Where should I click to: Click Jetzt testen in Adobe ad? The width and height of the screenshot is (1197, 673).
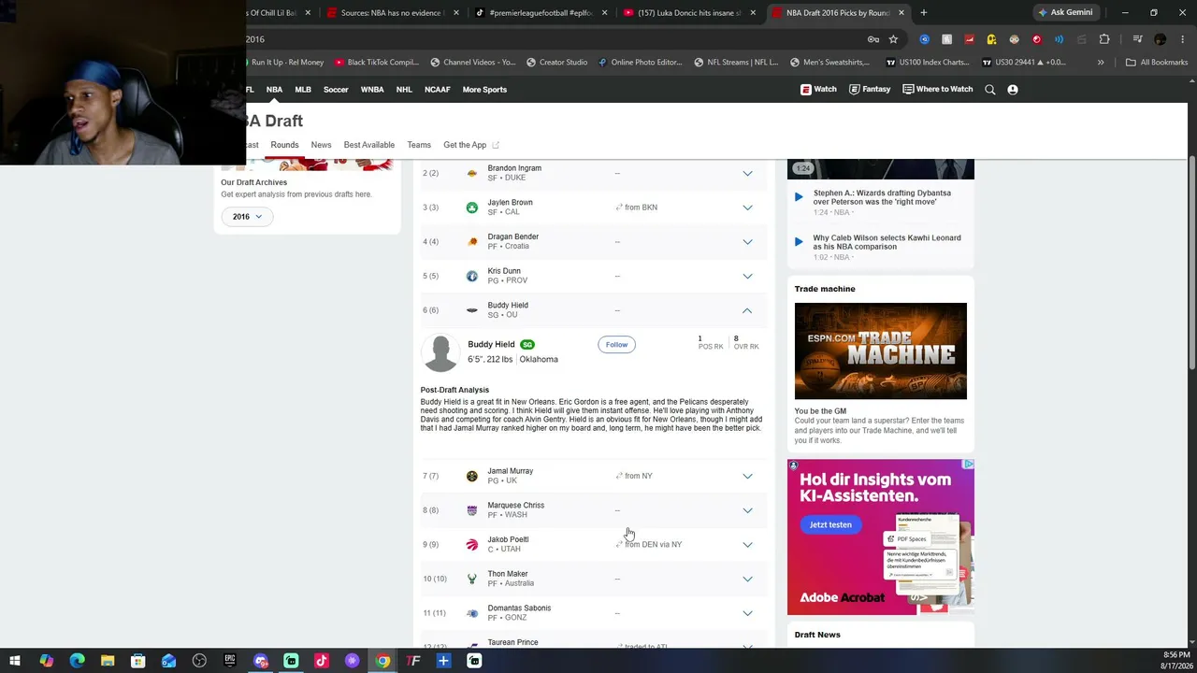click(830, 525)
